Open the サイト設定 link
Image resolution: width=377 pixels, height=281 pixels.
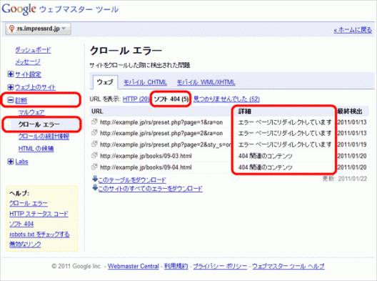28,74
